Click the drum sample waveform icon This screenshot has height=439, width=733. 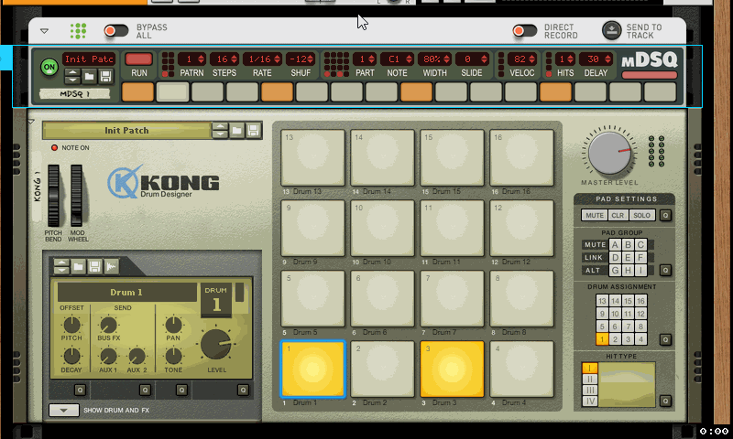(111, 266)
